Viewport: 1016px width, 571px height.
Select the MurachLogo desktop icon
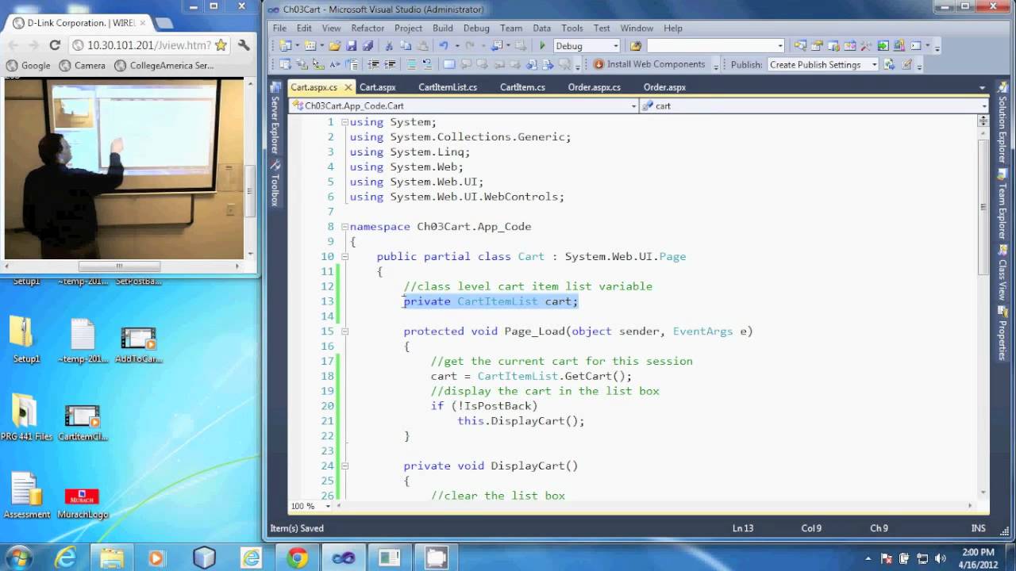[x=82, y=504]
